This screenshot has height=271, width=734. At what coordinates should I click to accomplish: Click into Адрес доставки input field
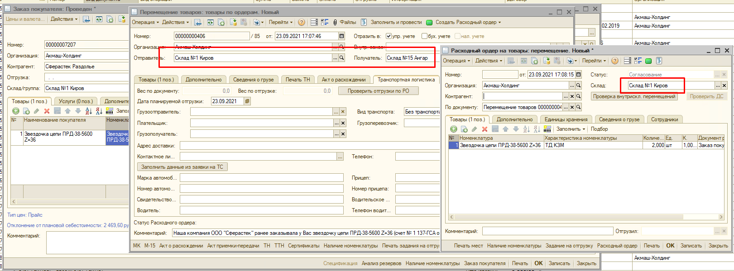[x=310, y=146]
